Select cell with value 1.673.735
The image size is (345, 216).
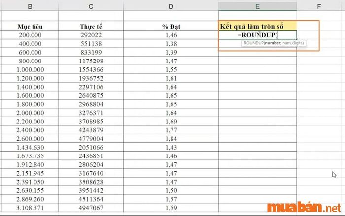point(30,156)
